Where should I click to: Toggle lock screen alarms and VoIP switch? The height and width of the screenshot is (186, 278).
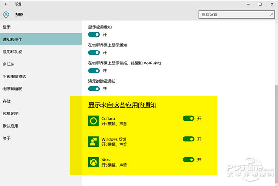(94, 71)
